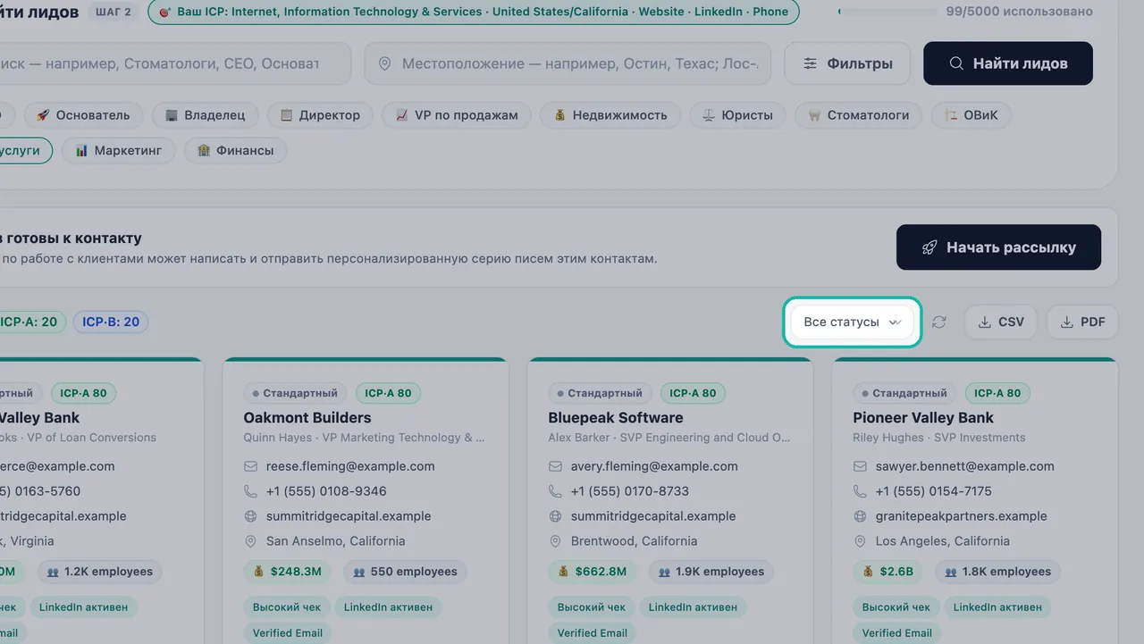Screen dimensions: 1144x644
Task: Click email reese.fleming@example.com
Action: pyautogui.click(x=350, y=466)
